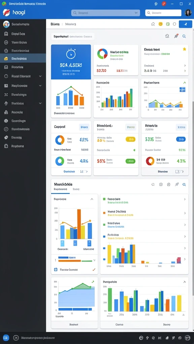
Task: Select the highlighted sidebar item with folder icon
Action: click(x=23, y=58)
